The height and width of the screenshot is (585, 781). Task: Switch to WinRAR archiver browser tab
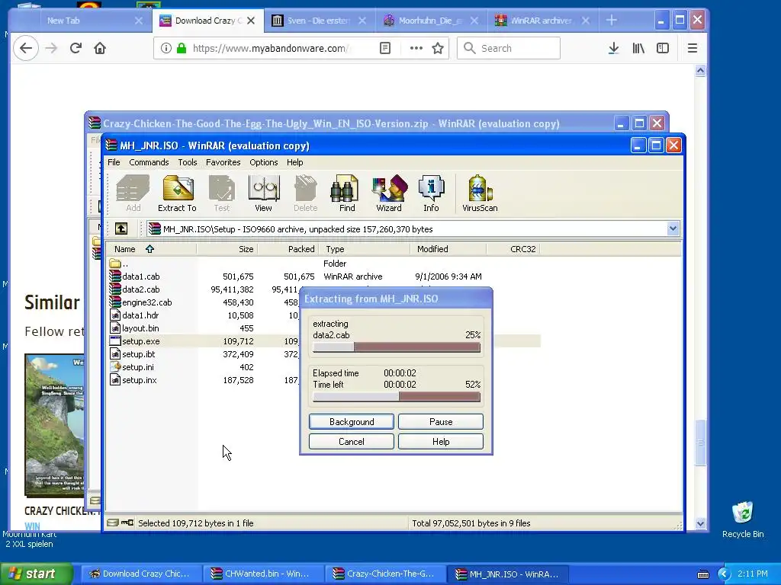click(x=541, y=21)
